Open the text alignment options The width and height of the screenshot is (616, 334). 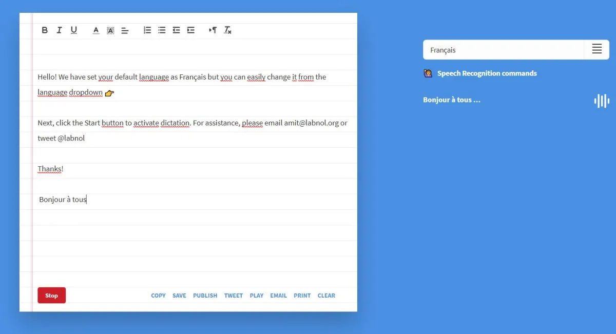[125, 30]
